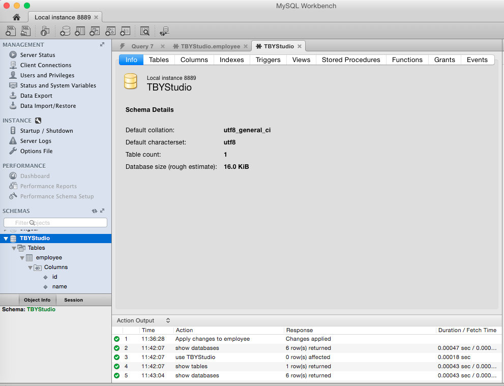
Task: Reconnect to DBMS toolbar icon
Action: tap(164, 31)
